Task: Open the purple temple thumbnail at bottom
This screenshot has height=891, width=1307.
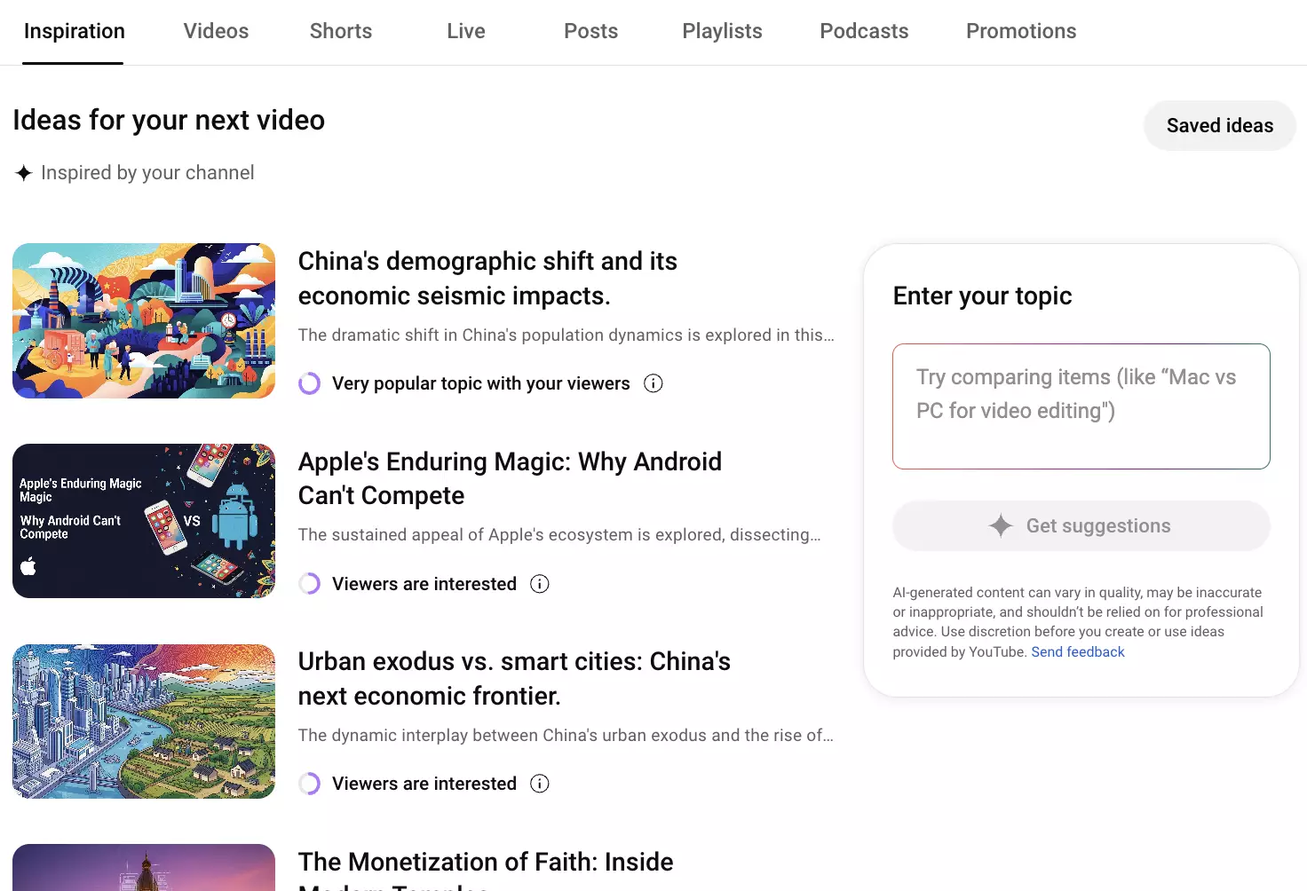Action: click(144, 868)
